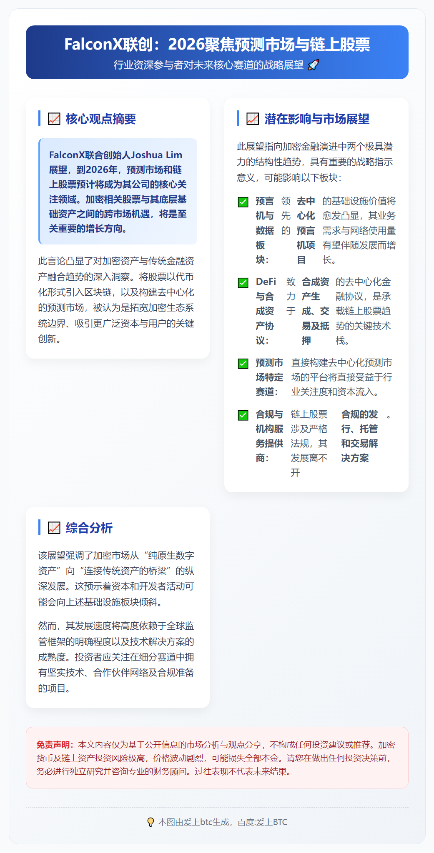Click the light bulb icon in the footer

(x=151, y=822)
